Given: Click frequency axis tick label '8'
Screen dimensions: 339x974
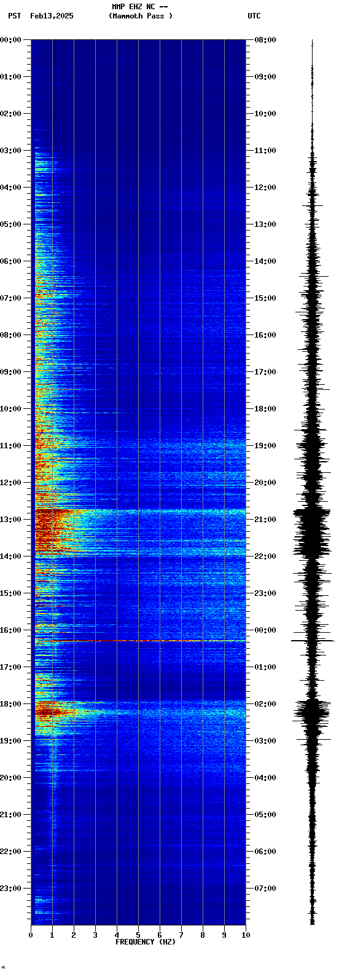Looking at the screenshot, I should click(203, 935).
